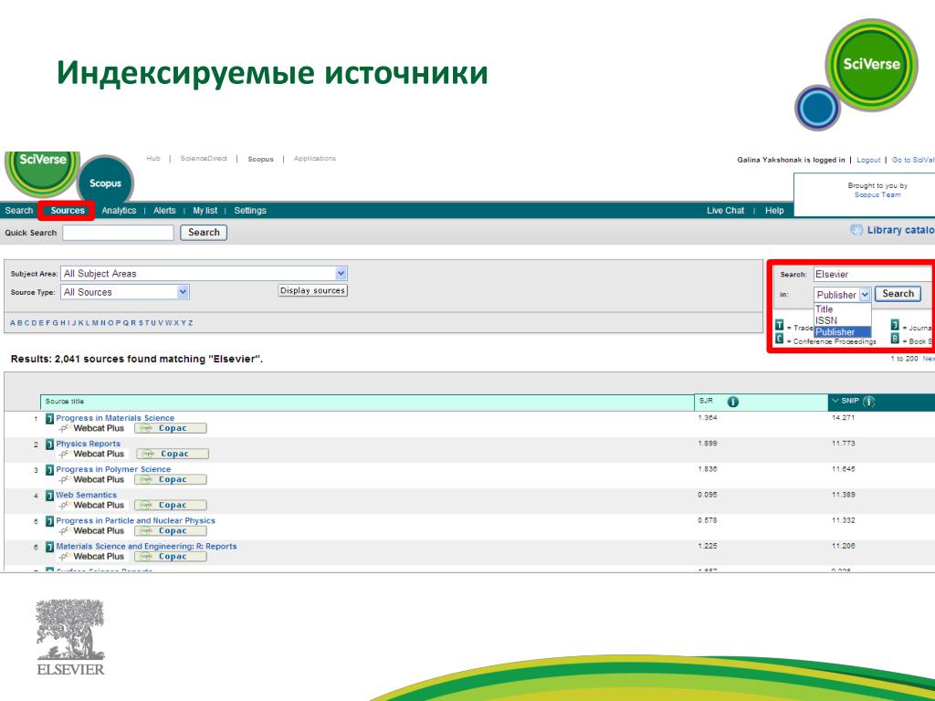Click Copac button under Physics Reports

coord(173,454)
